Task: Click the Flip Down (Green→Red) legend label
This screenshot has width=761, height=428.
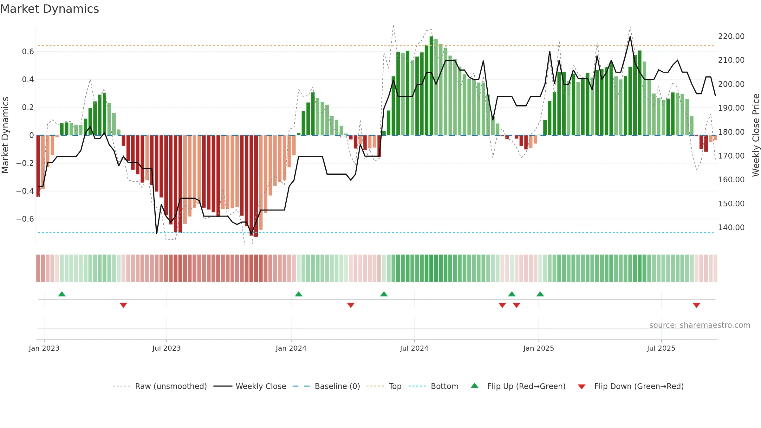Action: click(x=639, y=386)
